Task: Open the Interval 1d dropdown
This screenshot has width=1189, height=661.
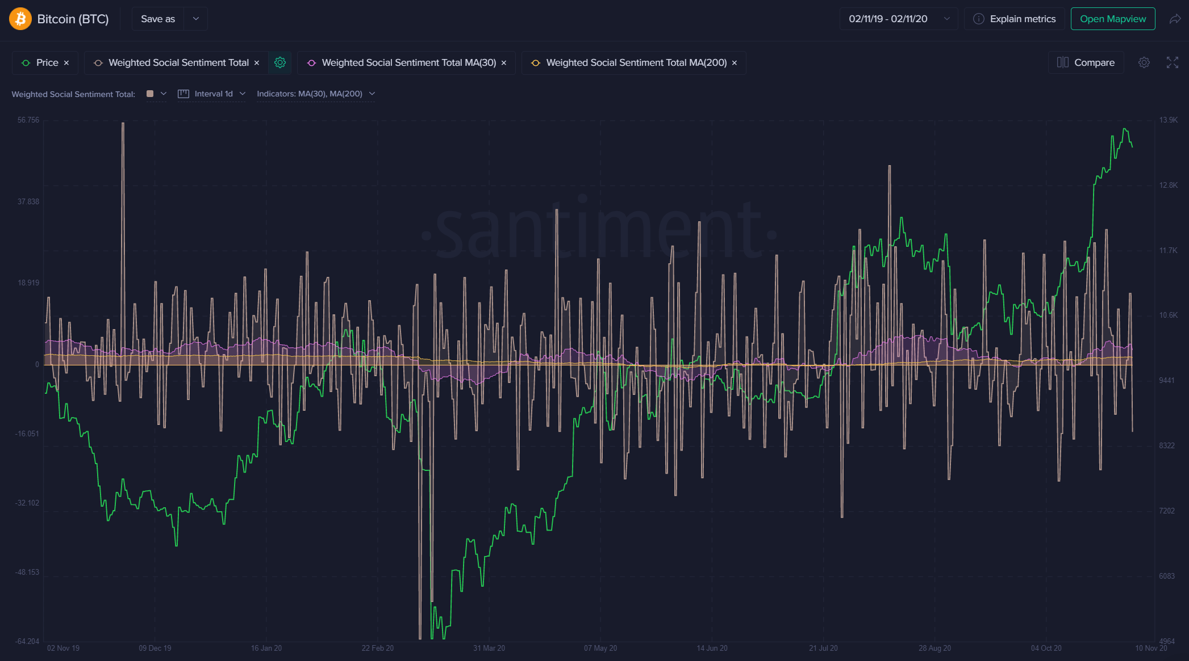Action: coord(211,94)
